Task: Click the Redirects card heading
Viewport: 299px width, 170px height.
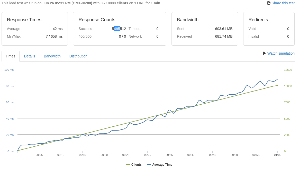Action: [x=258, y=20]
